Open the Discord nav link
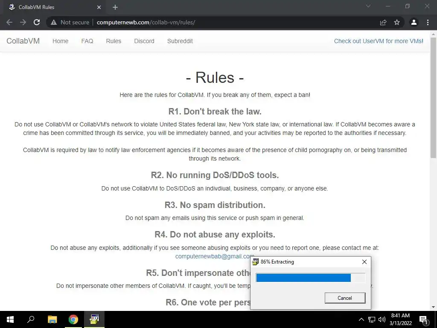 coord(144,41)
